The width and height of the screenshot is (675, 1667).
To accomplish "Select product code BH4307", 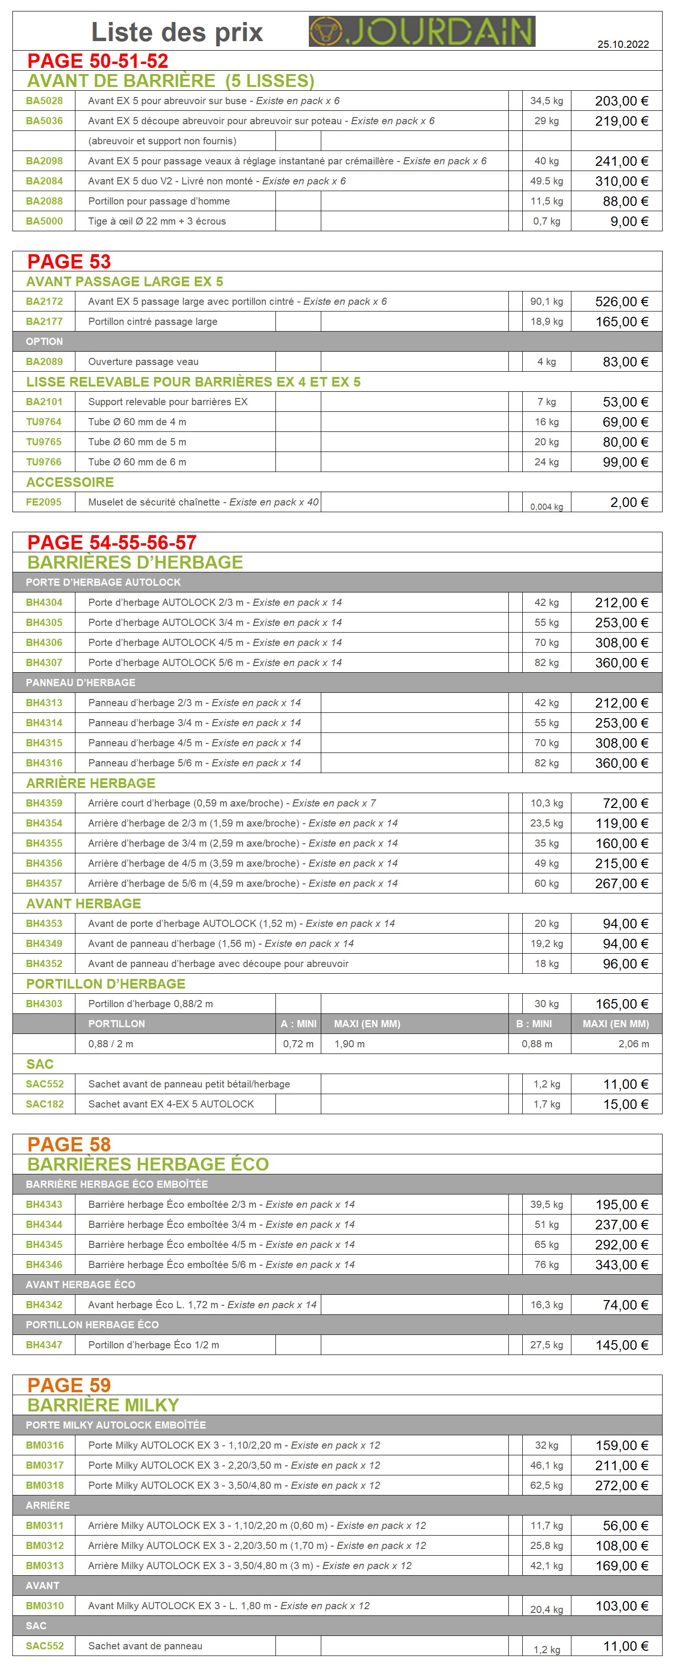I will click(x=44, y=663).
